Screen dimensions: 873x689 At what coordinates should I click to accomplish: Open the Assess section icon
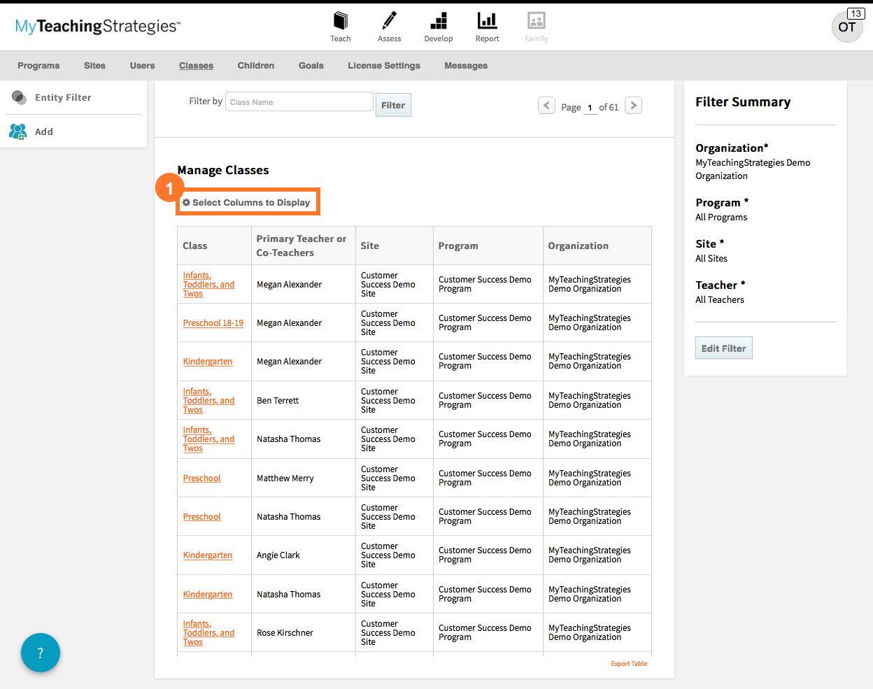[x=389, y=21]
